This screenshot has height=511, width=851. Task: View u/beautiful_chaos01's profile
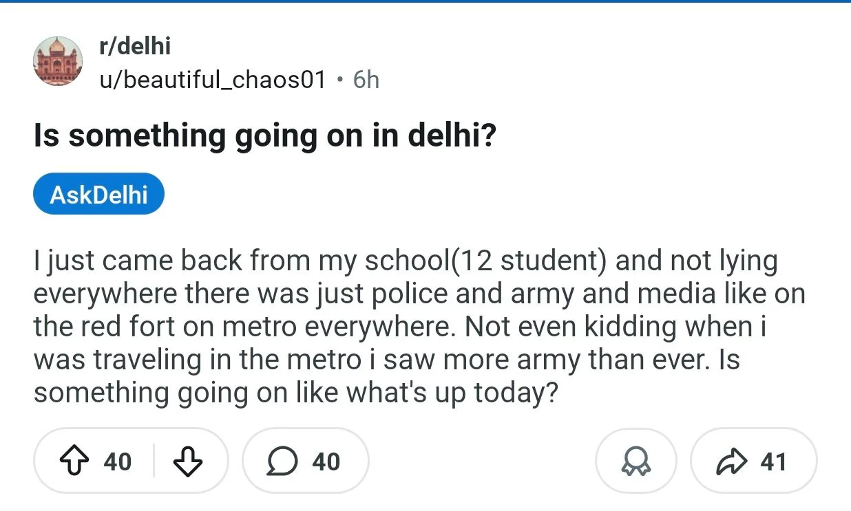[x=213, y=80]
